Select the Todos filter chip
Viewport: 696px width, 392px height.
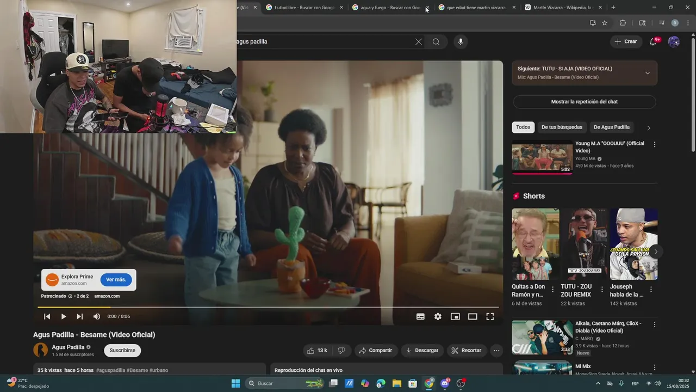click(x=523, y=127)
